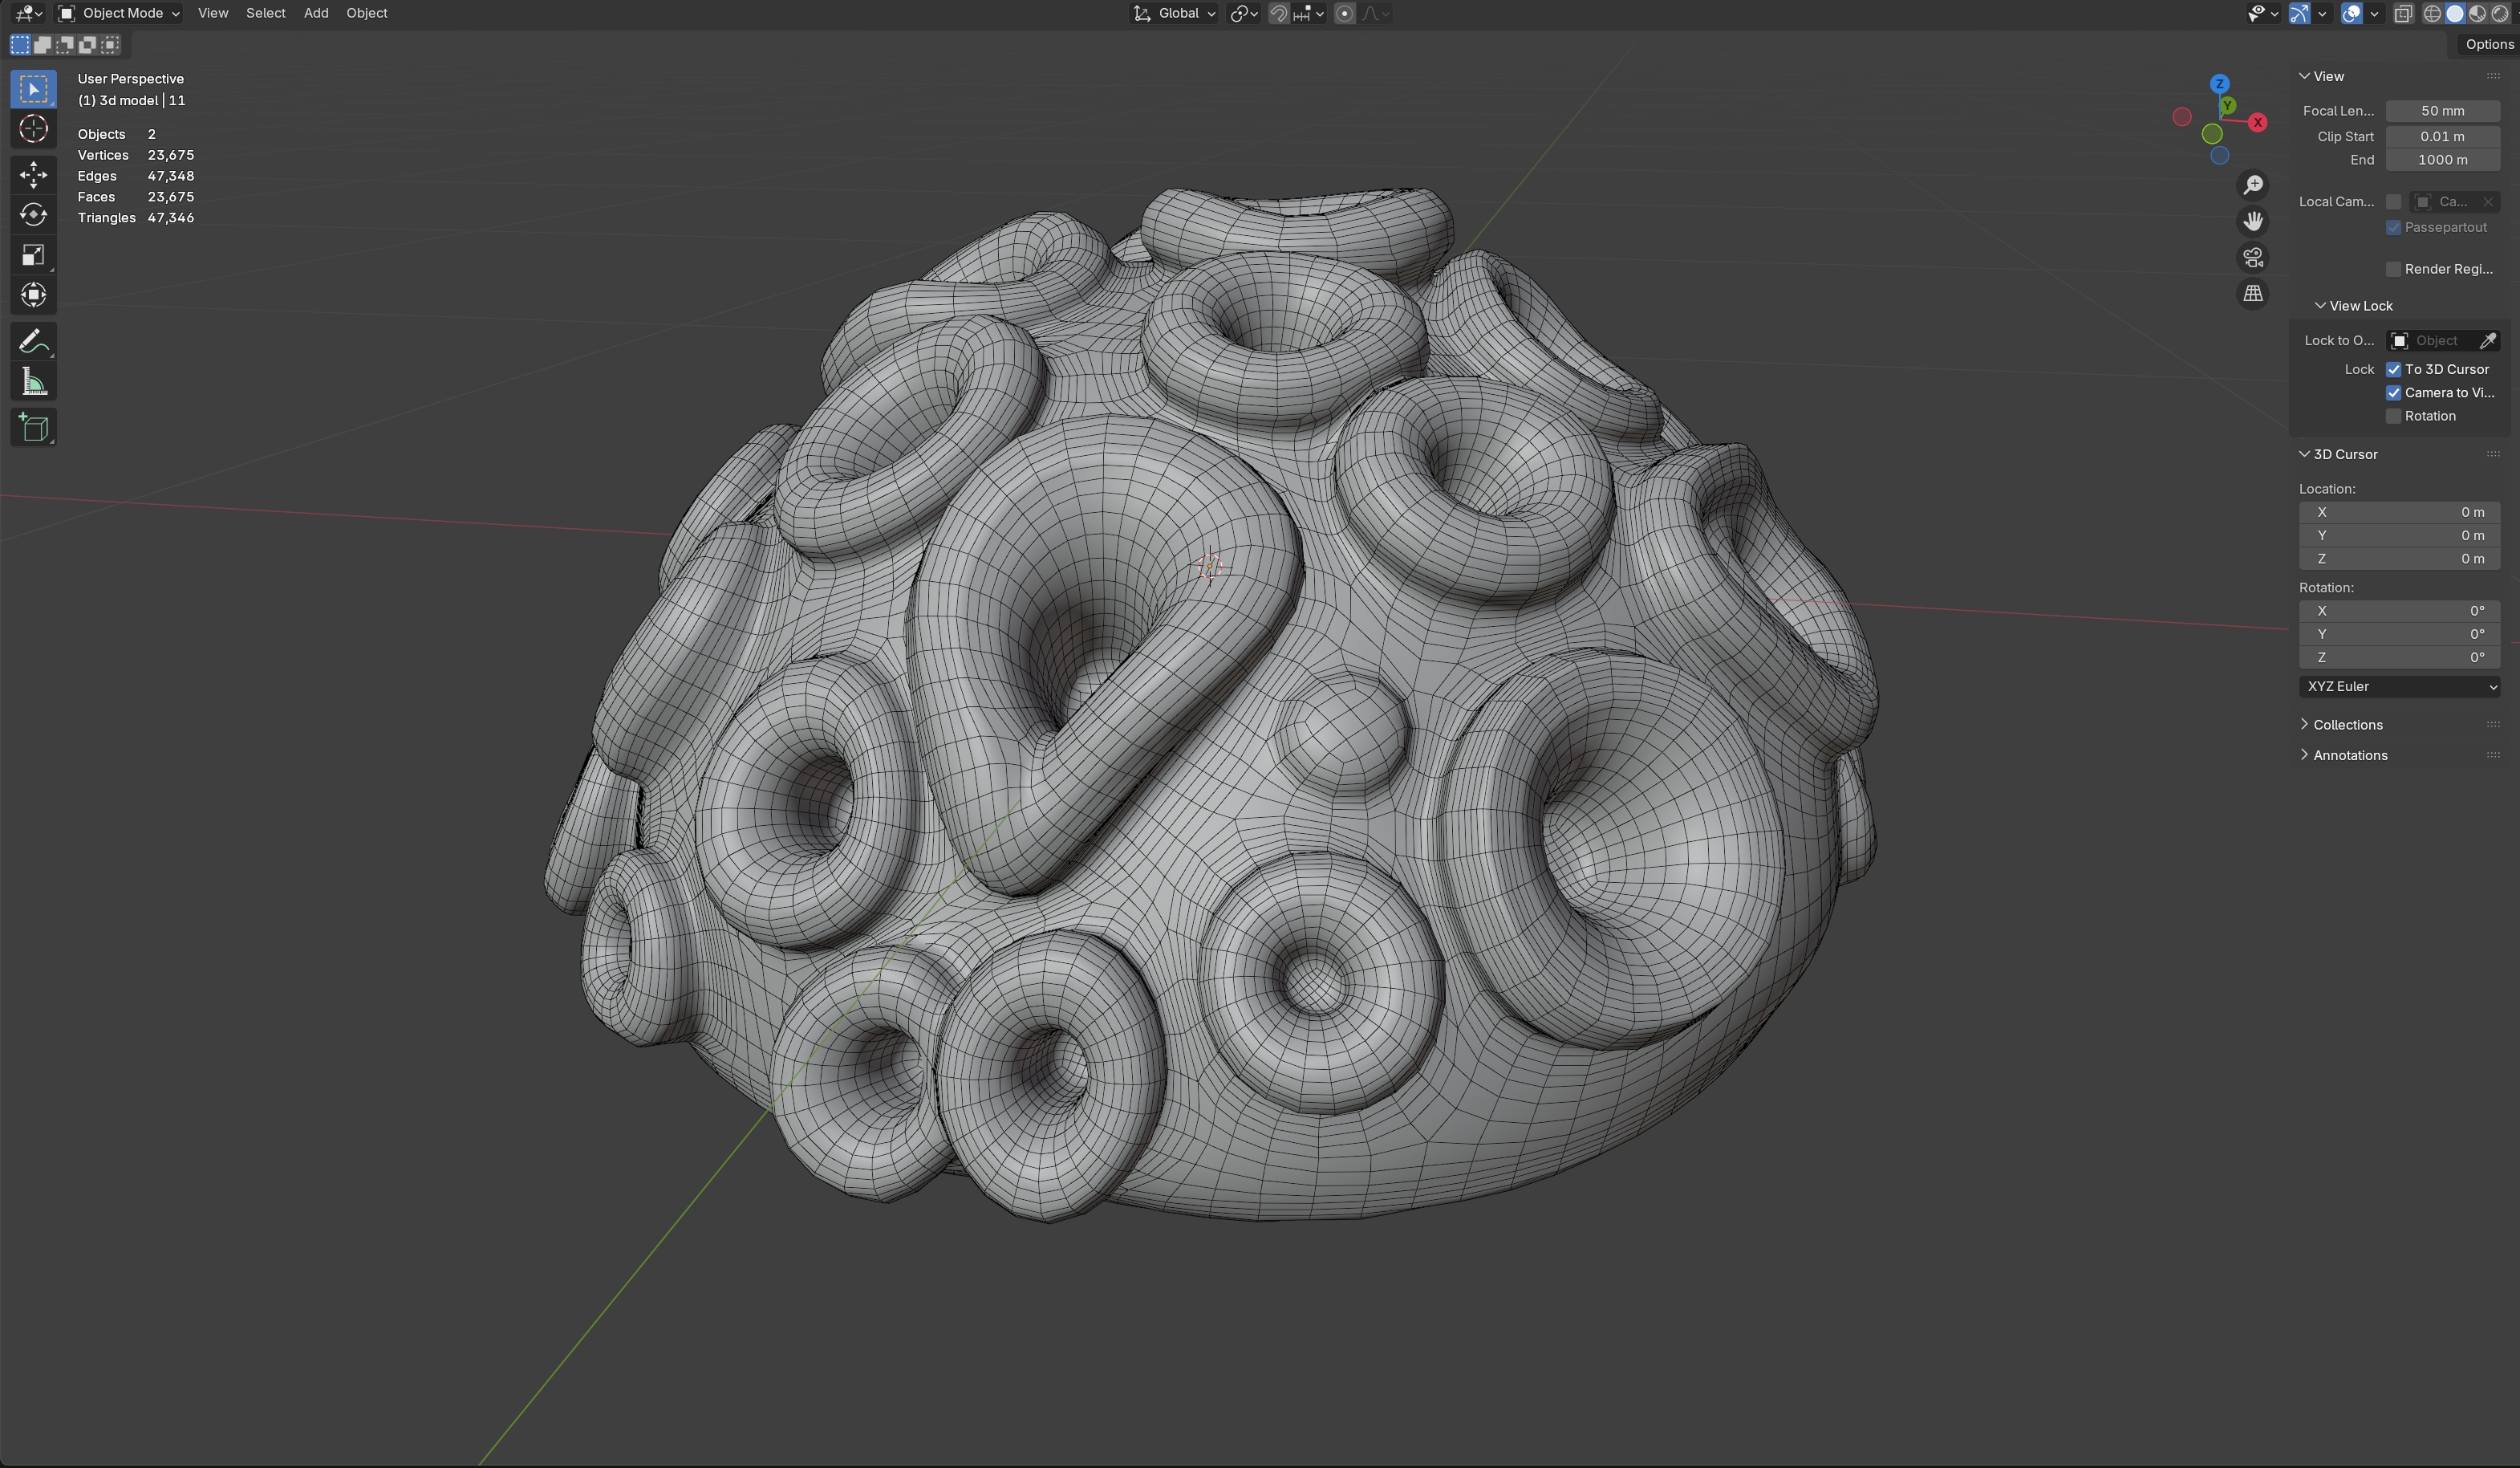Select the Move tool in toolbar
The width and height of the screenshot is (2520, 1468).
coord(33,175)
